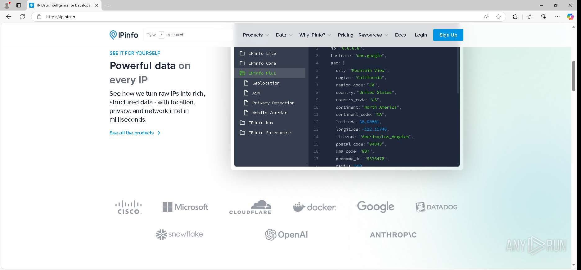Open Copilot sidebar
Viewport: 581px width, 270px height.
570,17
